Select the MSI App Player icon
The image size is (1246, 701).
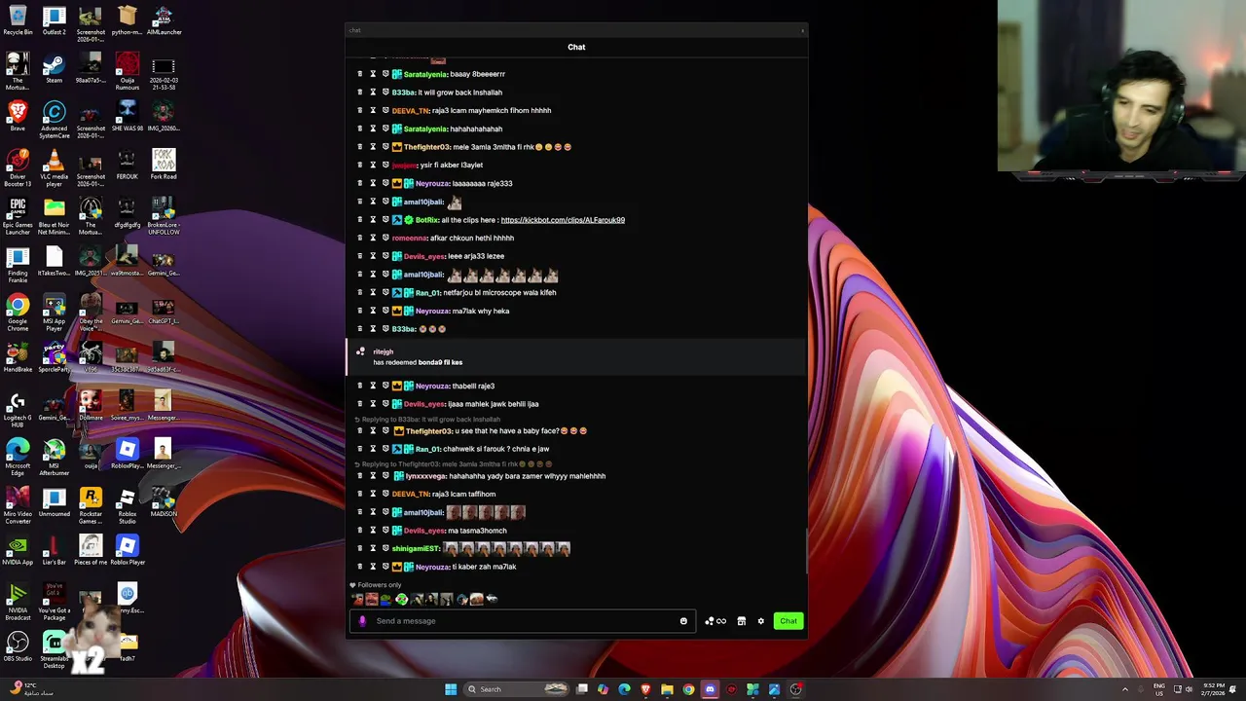[x=54, y=313]
